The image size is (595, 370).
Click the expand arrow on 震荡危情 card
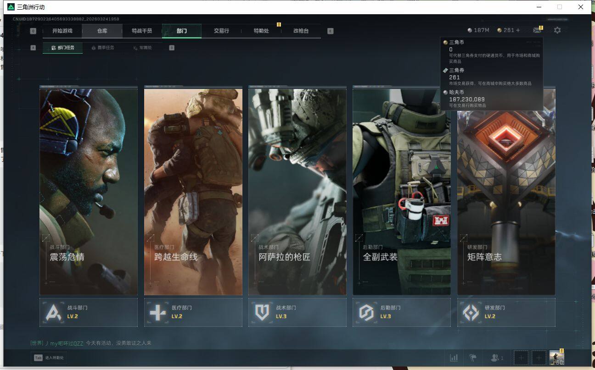(46, 237)
